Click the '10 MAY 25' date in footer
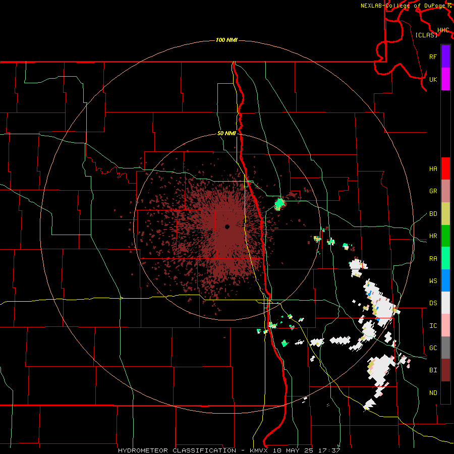454x454 pixels. tap(293, 450)
